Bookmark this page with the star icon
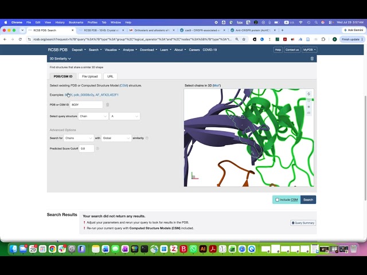 [244, 40]
